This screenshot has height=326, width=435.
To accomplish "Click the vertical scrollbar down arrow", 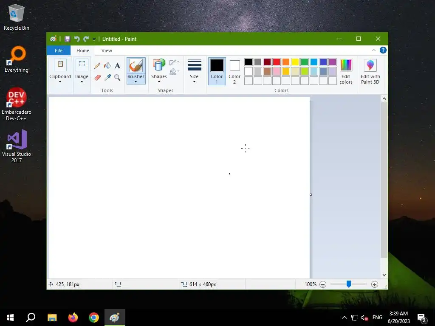I will click(384, 275).
